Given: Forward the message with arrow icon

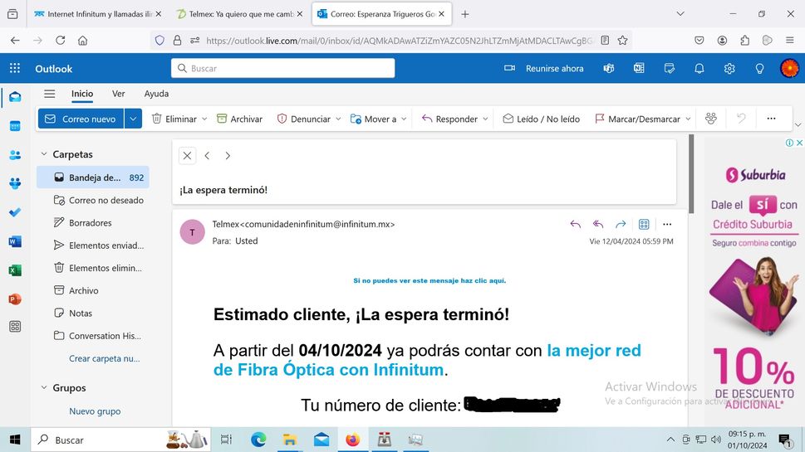Looking at the screenshot, I should click(621, 224).
